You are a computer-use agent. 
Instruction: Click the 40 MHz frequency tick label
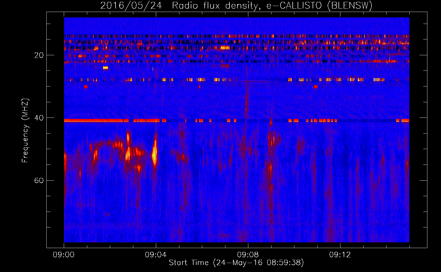(x=39, y=118)
